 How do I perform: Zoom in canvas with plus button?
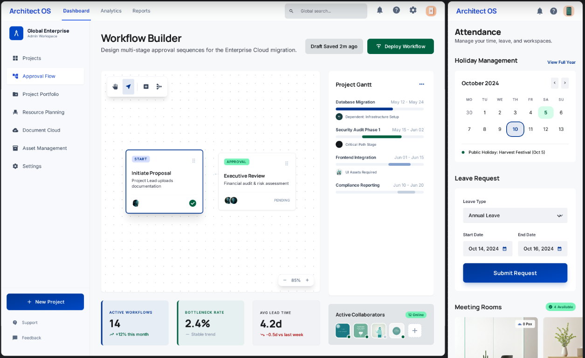click(307, 280)
